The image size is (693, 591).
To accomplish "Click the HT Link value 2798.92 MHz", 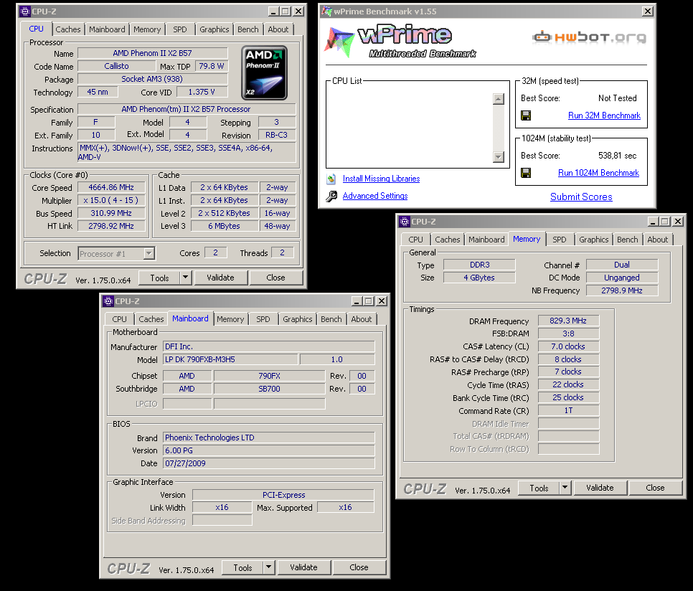I will click(111, 226).
